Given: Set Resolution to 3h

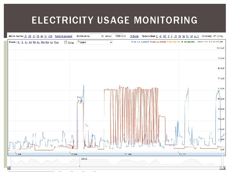Looking at the screenshot, I should tap(183, 36).
